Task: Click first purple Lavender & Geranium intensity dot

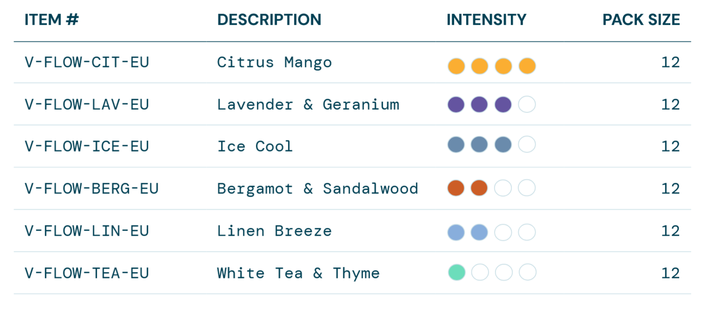Action: coord(456,105)
